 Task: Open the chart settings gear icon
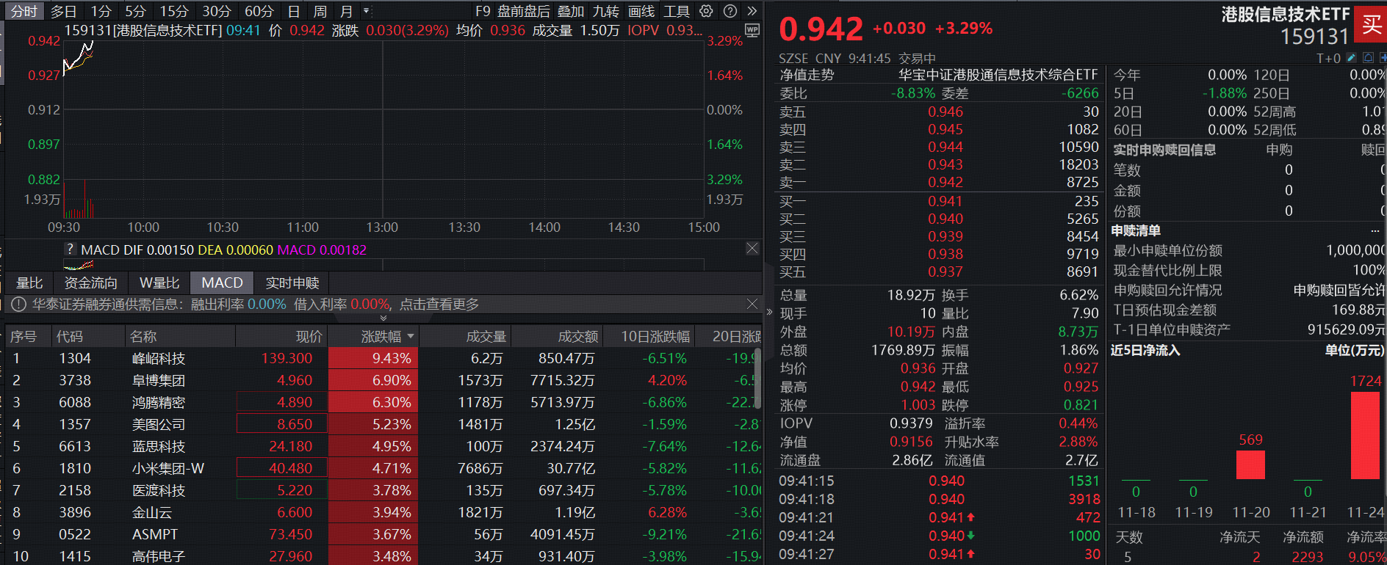click(x=706, y=11)
